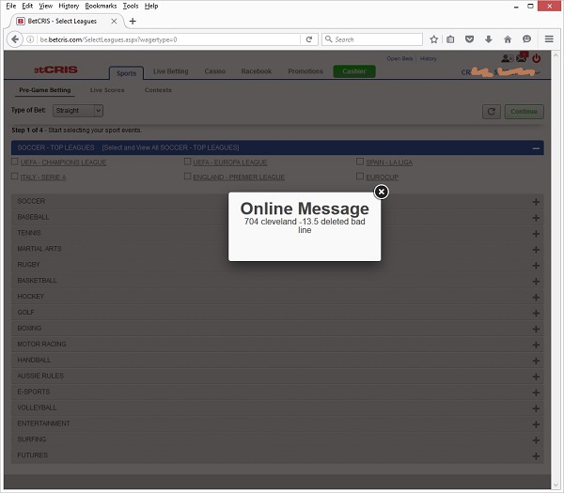Open Firefox downloads arrow icon

click(489, 39)
